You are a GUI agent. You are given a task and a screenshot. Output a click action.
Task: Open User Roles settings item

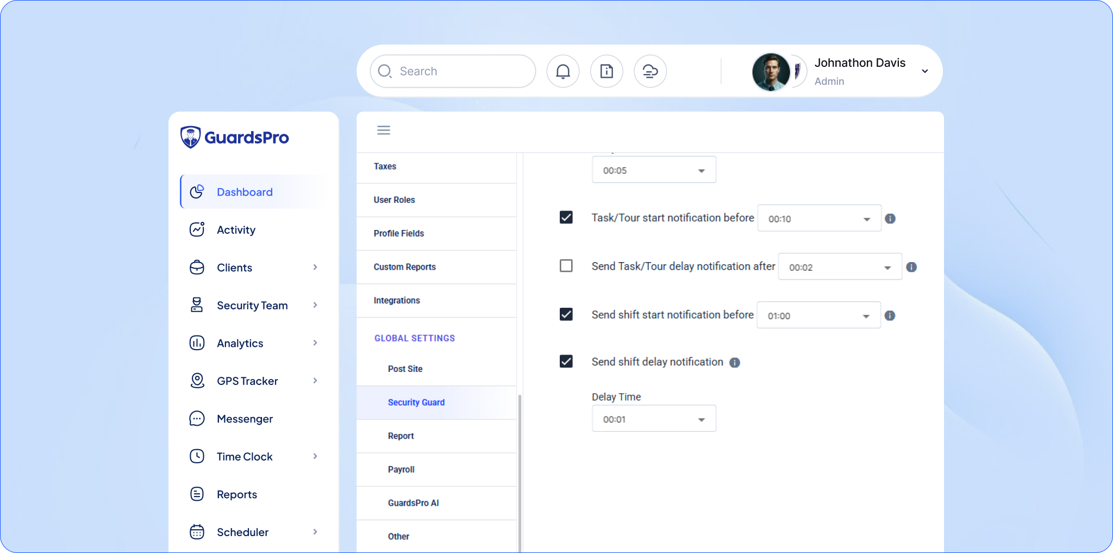(436, 200)
